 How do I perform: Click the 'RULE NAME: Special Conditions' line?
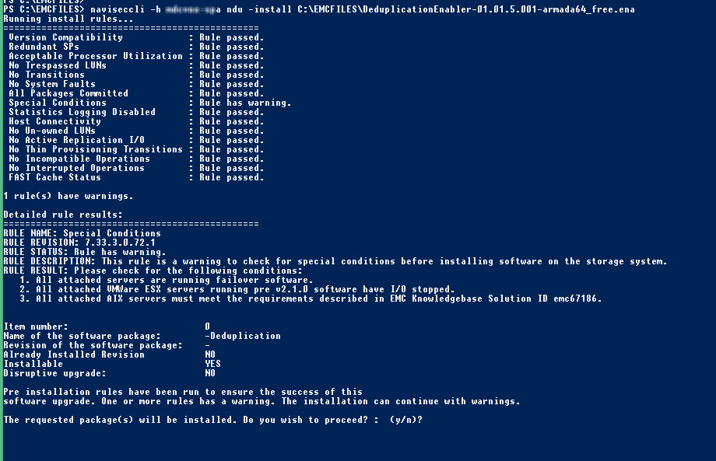pyautogui.click(x=82, y=233)
